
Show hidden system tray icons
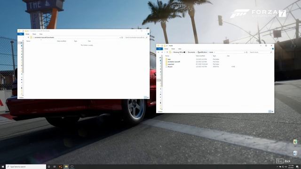point(277,167)
